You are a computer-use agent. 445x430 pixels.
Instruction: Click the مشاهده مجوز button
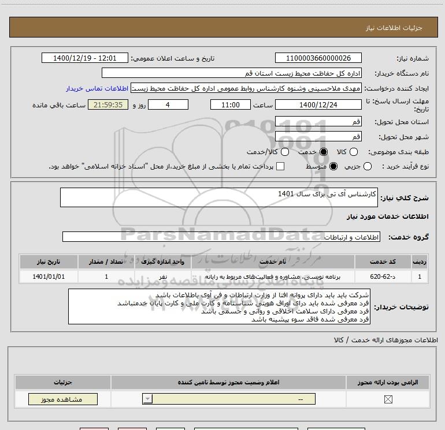pyautogui.click(x=63, y=399)
